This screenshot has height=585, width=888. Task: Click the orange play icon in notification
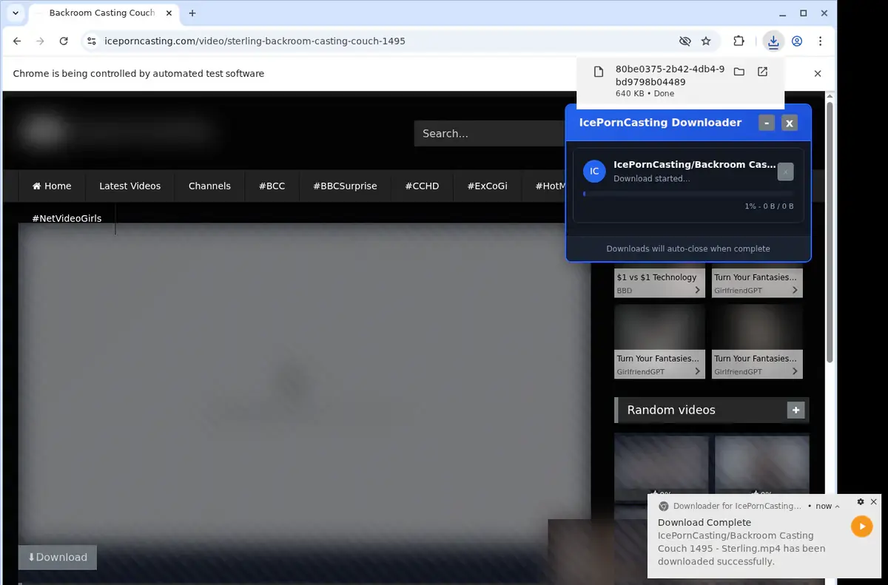861,527
